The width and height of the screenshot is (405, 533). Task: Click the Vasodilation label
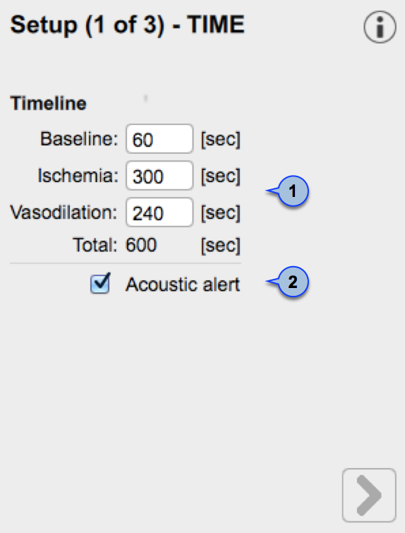click(64, 212)
